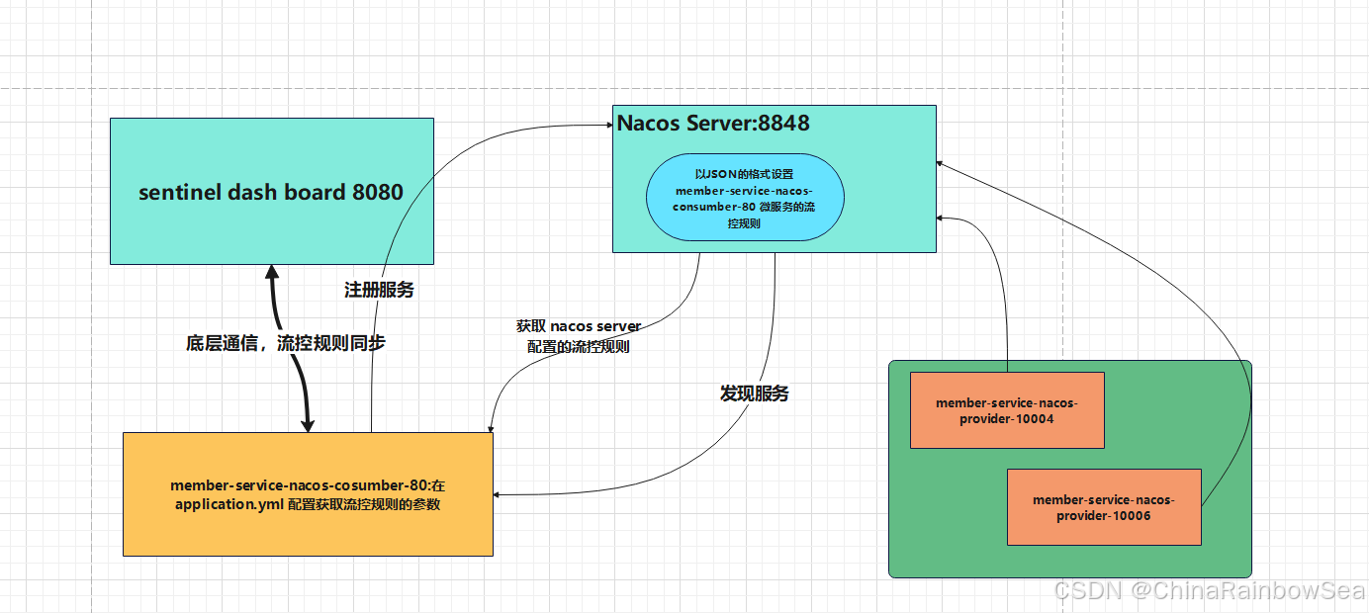Viewport: 1369px width, 613px height.
Task: Click the member-service-nacos-provider-10004 shape
Action: coord(1006,410)
